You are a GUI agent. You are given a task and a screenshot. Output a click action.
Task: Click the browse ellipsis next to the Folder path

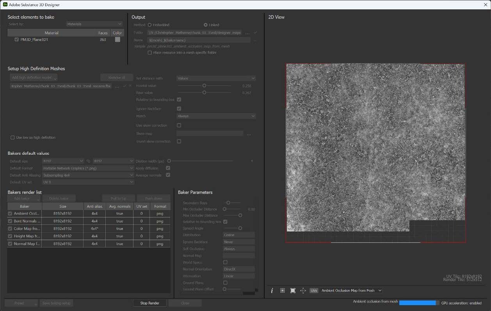pyautogui.click(x=247, y=32)
